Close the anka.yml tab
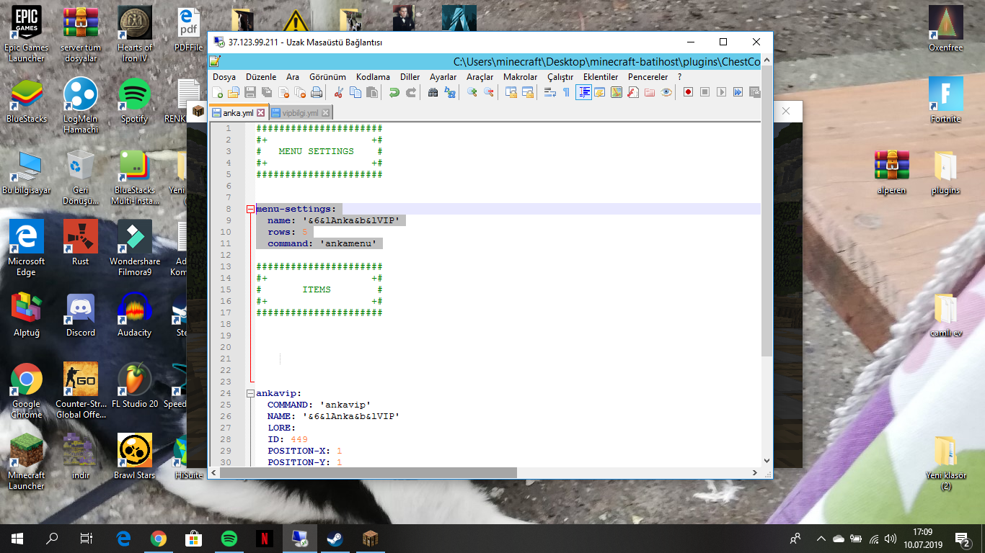 pyautogui.click(x=261, y=113)
